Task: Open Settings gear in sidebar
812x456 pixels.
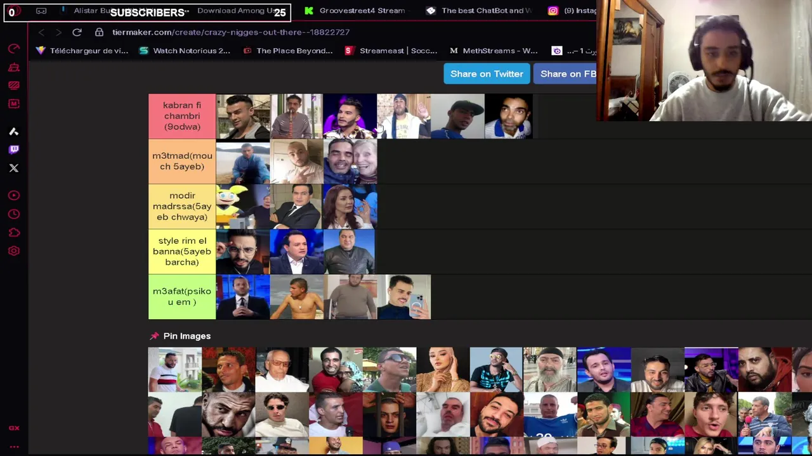Action: coord(14,251)
